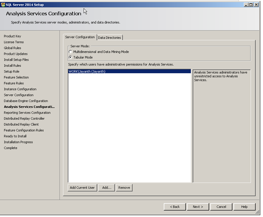Click Product Updates step in sidebar

[16, 54]
